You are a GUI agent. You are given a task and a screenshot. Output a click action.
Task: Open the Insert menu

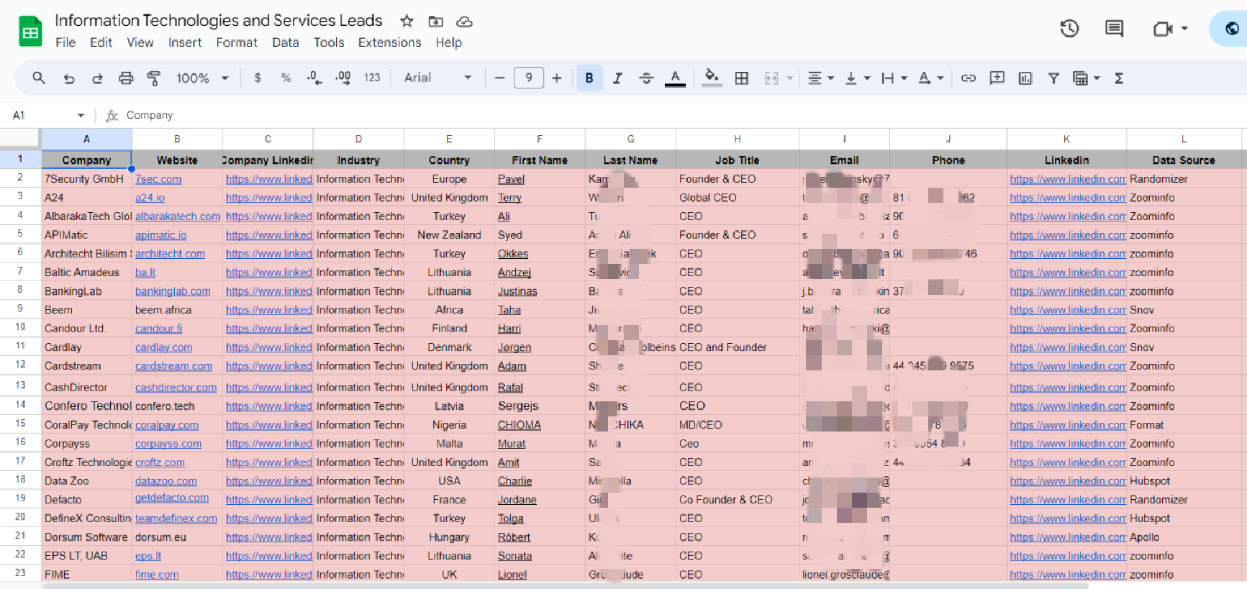pos(185,42)
